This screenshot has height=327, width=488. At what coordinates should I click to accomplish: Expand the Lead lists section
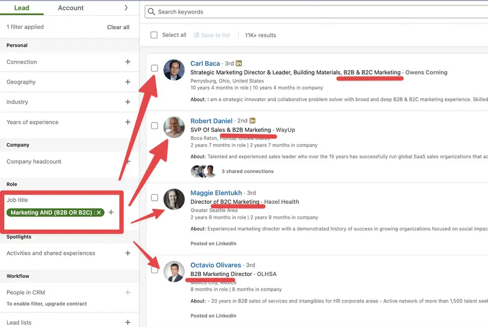coord(128,322)
